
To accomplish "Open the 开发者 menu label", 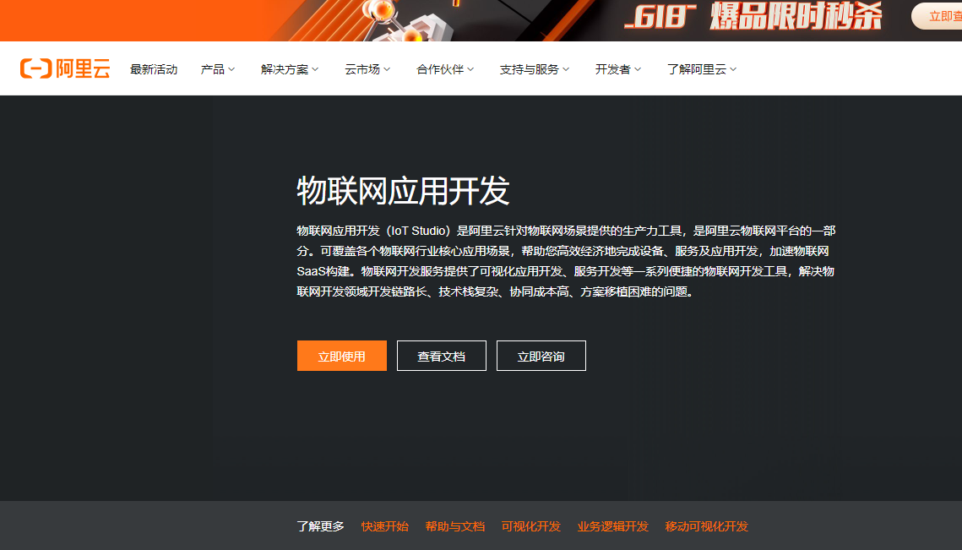I will 613,69.
